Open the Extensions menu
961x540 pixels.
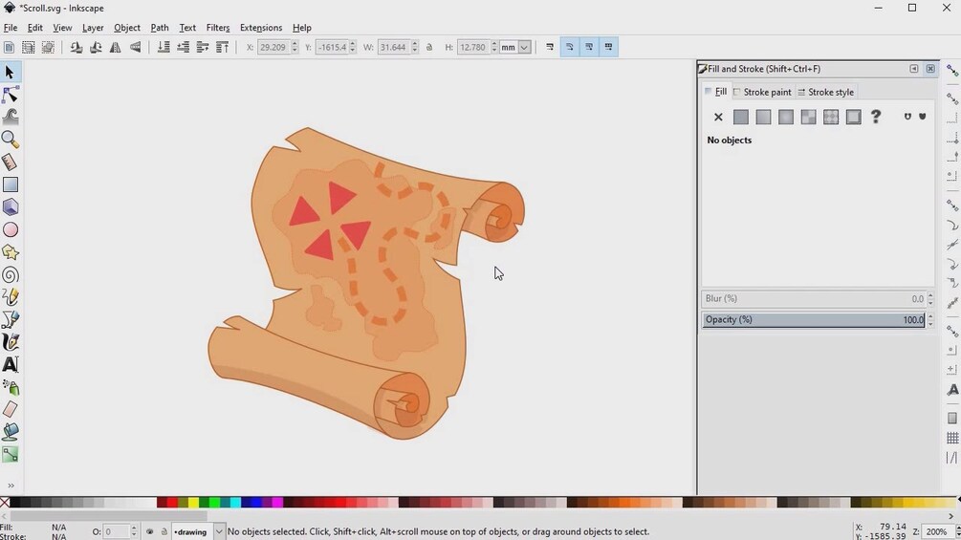tap(261, 28)
